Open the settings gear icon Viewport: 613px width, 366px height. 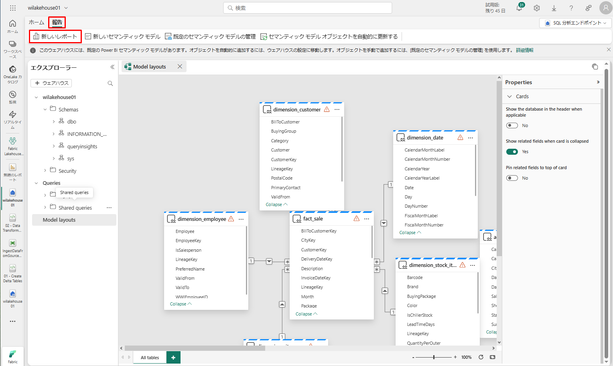pos(537,8)
